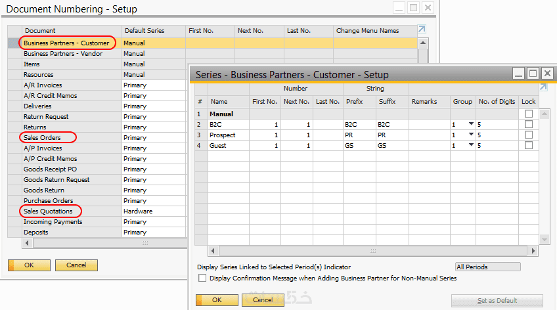This screenshot has width=557, height=310.
Task: Close the Document Numbering Setup window
Action: 428,8
